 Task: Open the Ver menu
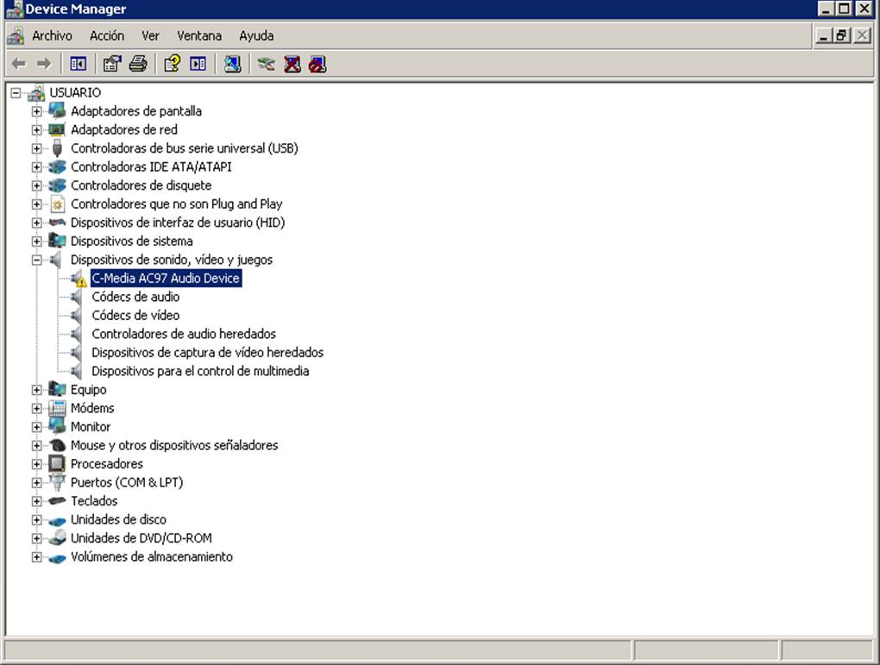(150, 36)
